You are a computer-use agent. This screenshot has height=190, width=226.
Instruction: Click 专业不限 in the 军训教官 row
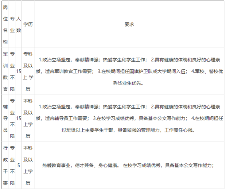click(x=12, y=71)
